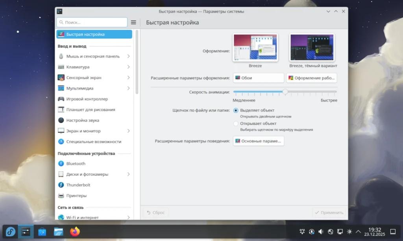Click the Диски и фотокамеры icon
The height and width of the screenshot is (241, 403).
(x=61, y=174)
